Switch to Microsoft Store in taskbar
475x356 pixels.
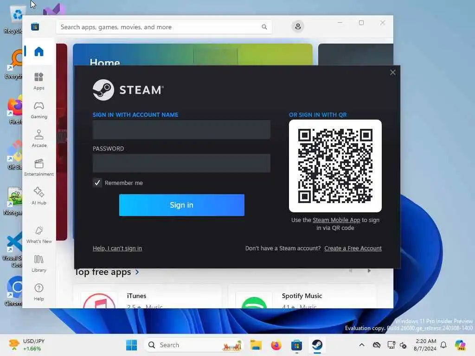(x=296, y=345)
